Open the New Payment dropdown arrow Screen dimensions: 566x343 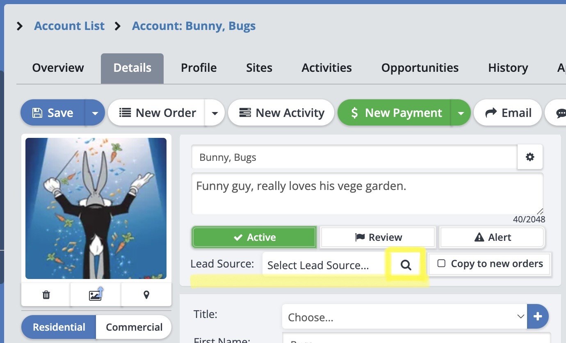pyautogui.click(x=461, y=113)
